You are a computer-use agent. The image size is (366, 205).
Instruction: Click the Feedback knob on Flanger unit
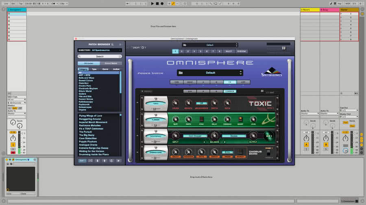click(227, 119)
